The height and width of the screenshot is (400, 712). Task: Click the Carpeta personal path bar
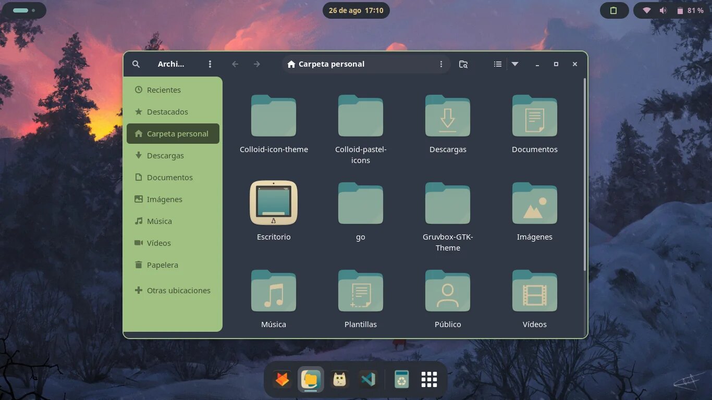[366, 64]
